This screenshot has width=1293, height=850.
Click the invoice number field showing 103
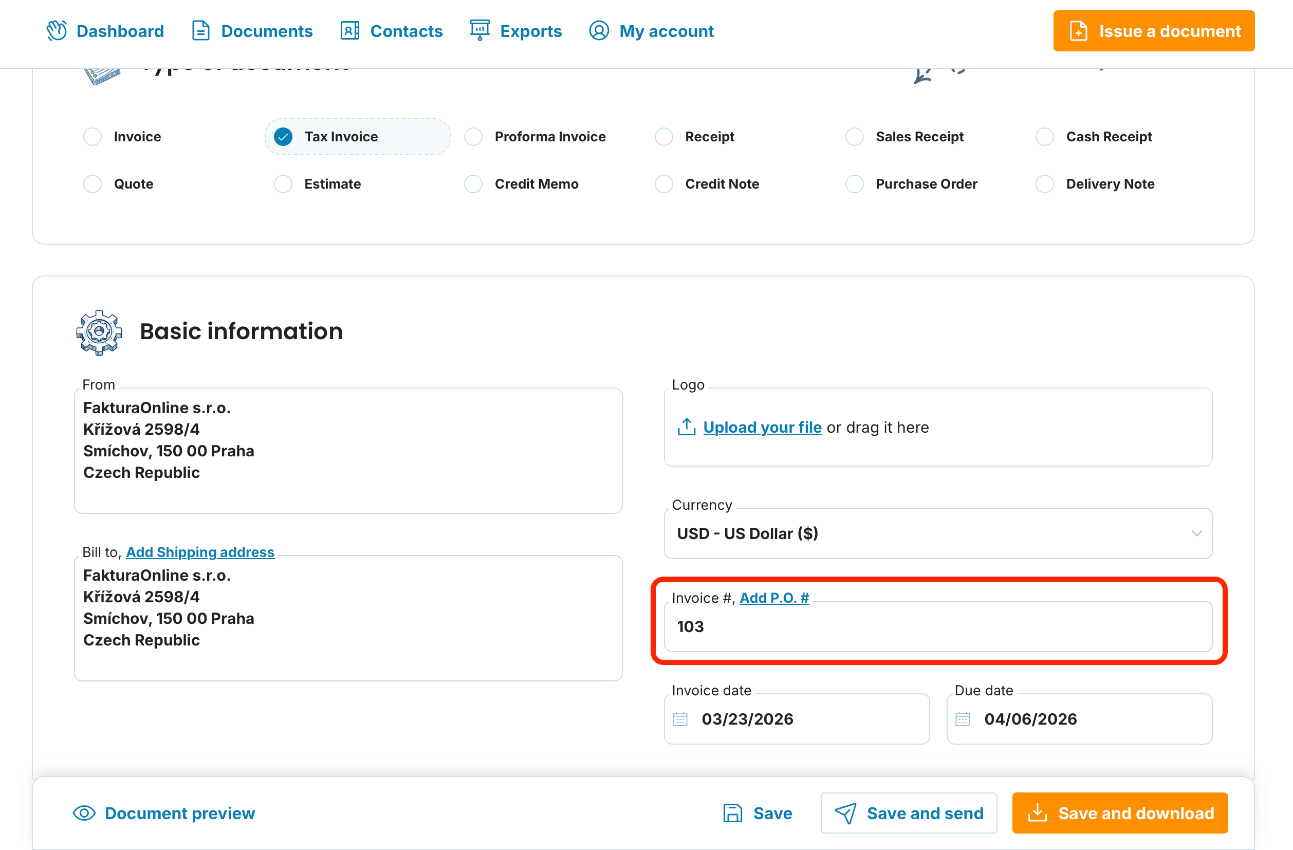(x=938, y=627)
